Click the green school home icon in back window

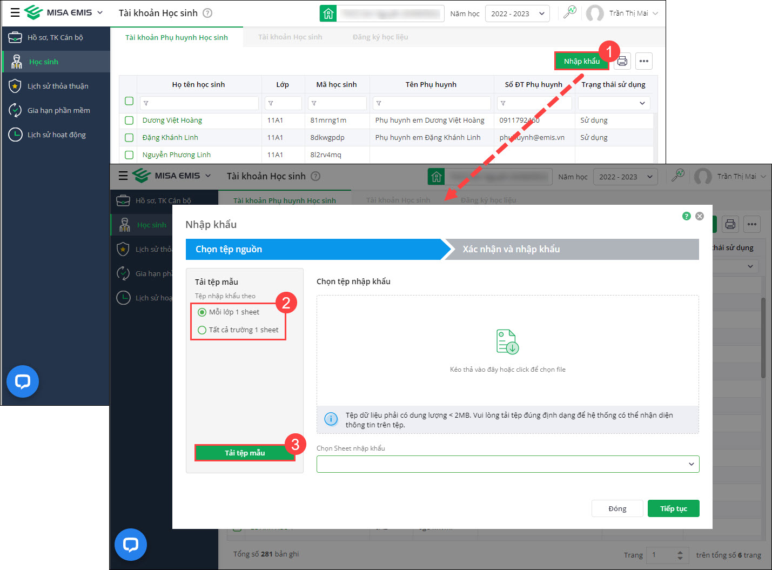pyautogui.click(x=328, y=14)
